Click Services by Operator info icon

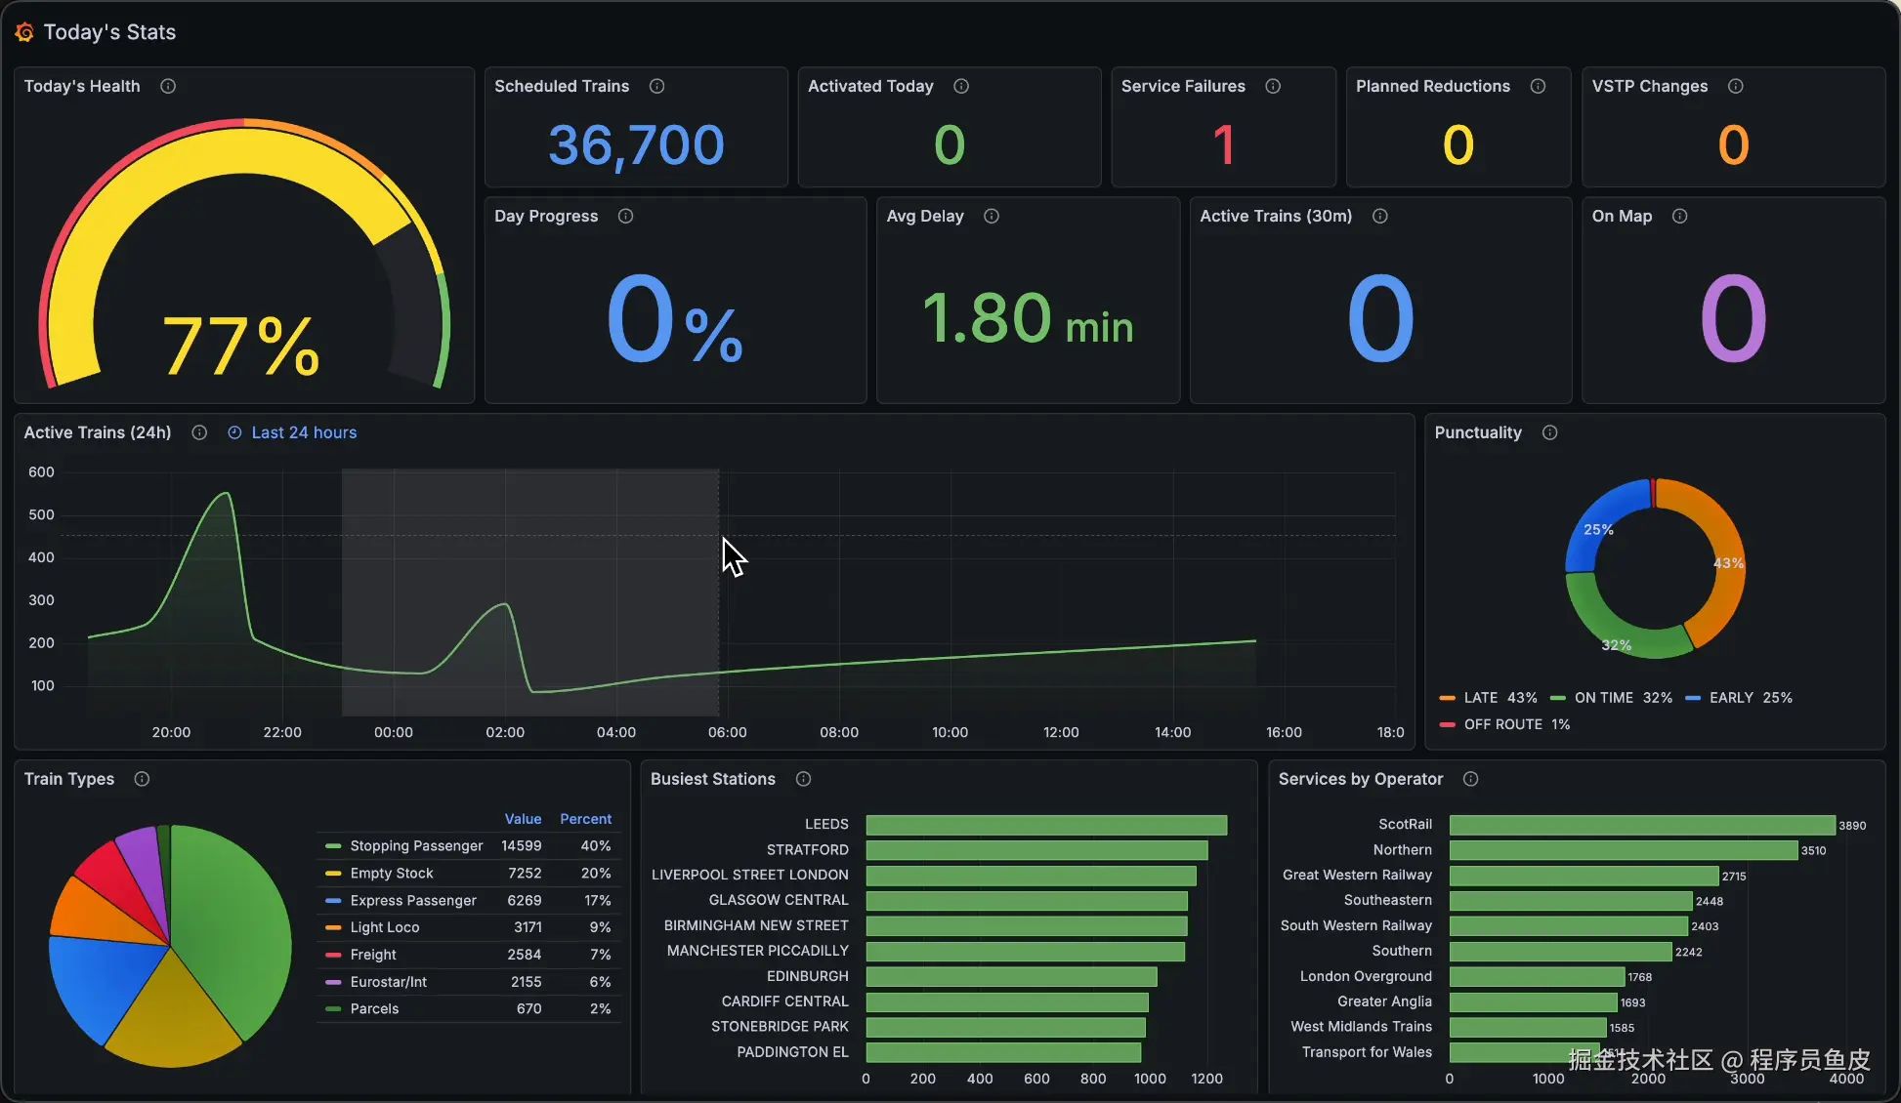[x=1471, y=779]
